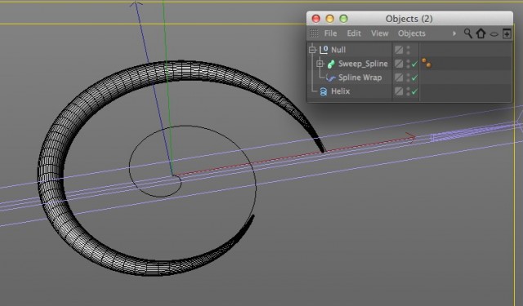Click the layer square on the Spline Wrap row
Viewport: 523px width, 306px height.
[399, 78]
